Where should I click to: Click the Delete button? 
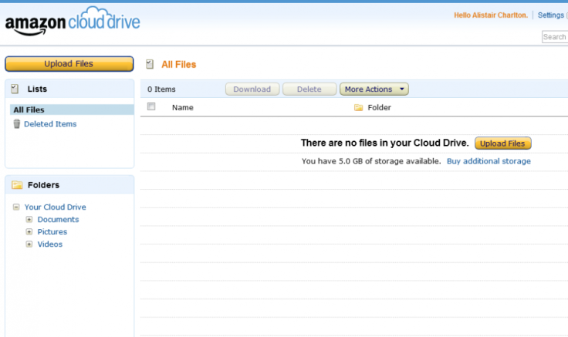pyautogui.click(x=309, y=89)
